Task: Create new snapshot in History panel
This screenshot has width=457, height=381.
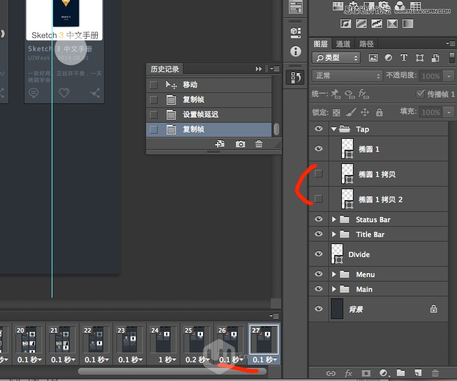Action: [x=240, y=144]
